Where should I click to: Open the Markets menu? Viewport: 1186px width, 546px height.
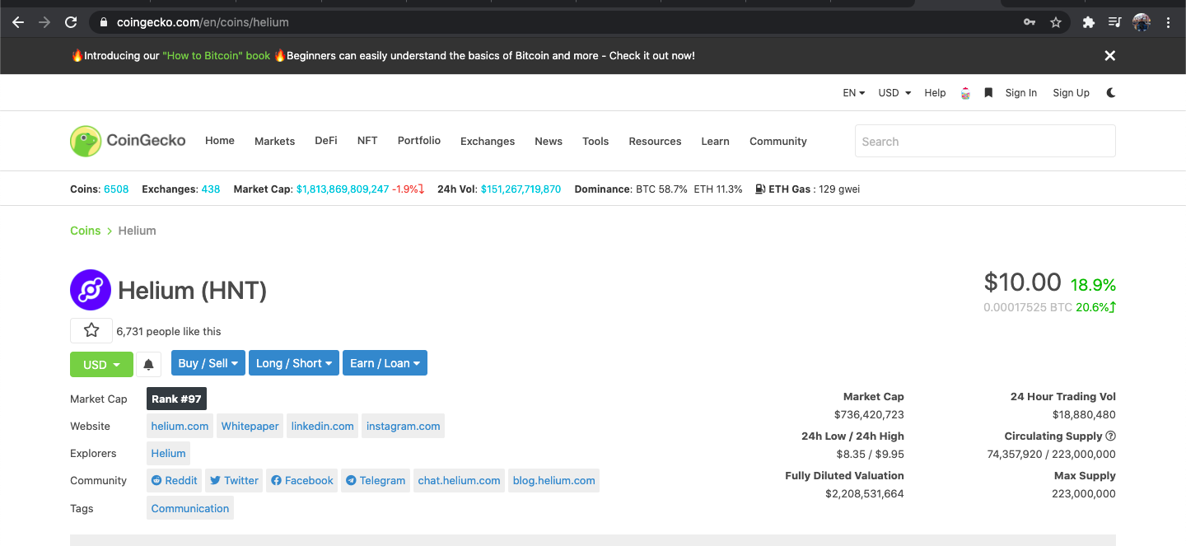(x=274, y=141)
